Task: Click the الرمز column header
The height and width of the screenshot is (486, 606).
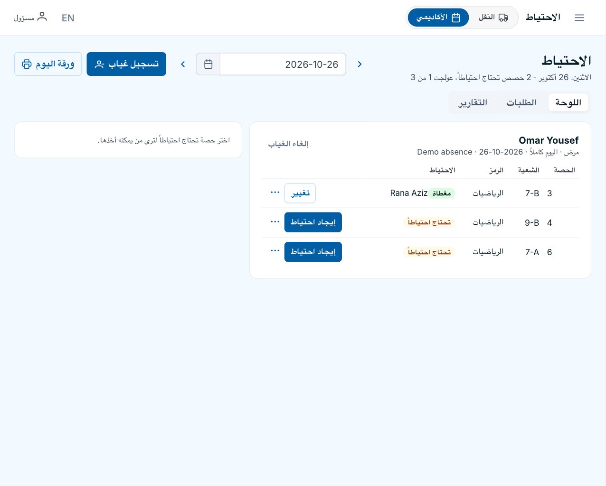Action: click(x=496, y=170)
